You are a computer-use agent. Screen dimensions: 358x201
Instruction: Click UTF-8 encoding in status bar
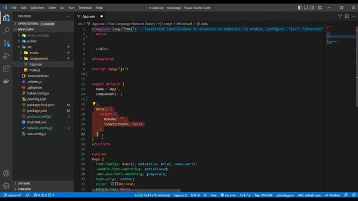point(195,195)
